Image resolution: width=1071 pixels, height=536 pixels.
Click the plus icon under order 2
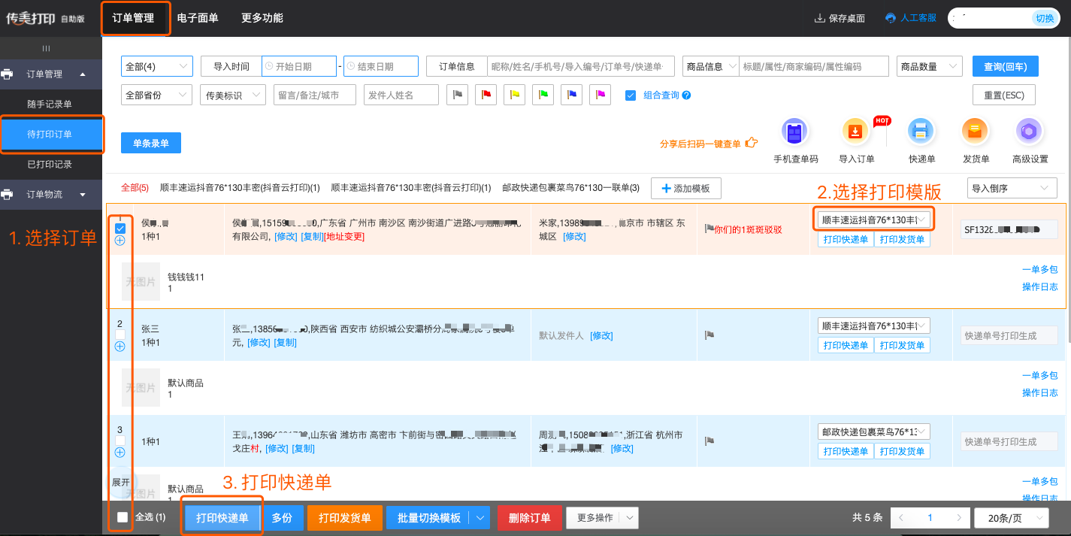[x=120, y=347]
